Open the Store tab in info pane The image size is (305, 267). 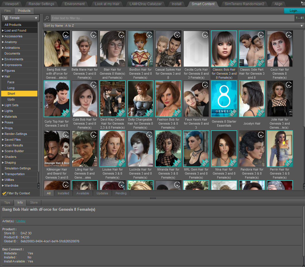pyautogui.click(x=34, y=202)
